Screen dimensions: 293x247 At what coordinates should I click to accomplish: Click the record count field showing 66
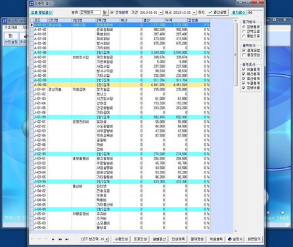pyautogui.click(x=255, y=12)
